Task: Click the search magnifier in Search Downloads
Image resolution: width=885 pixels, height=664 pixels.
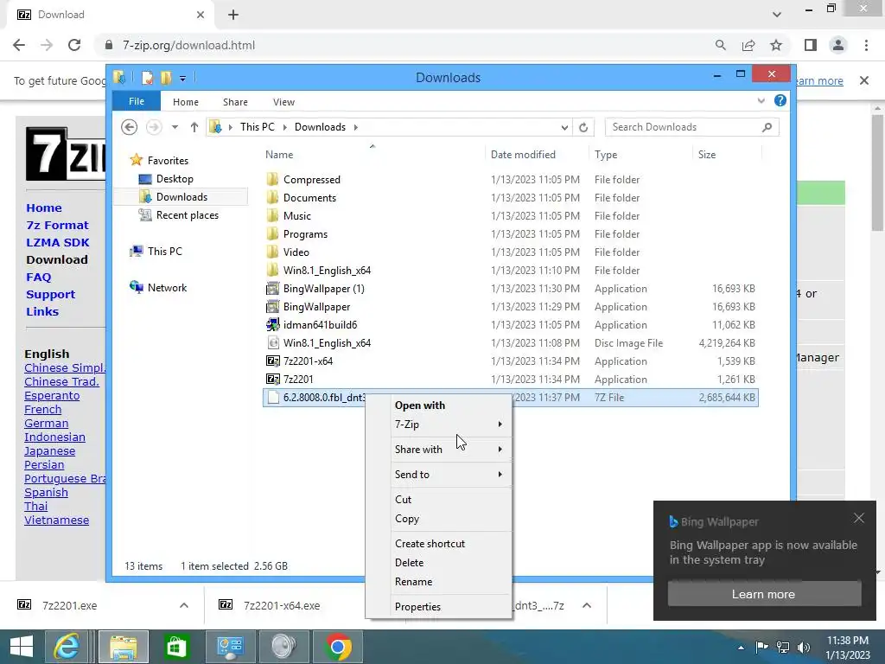Action: click(x=767, y=127)
